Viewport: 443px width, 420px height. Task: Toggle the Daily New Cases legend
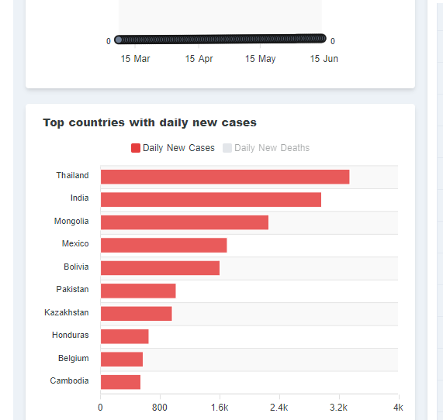[173, 148]
